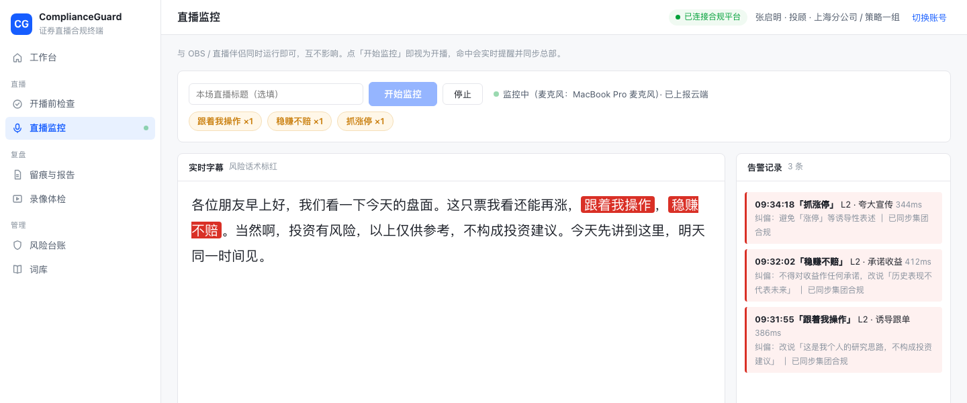Viewport: 967px width, 403px height.
Task: Select 直播监控 in the sidebar
Action: 80,128
